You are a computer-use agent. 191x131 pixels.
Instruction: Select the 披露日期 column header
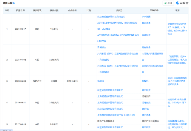[x=20, y=10]
